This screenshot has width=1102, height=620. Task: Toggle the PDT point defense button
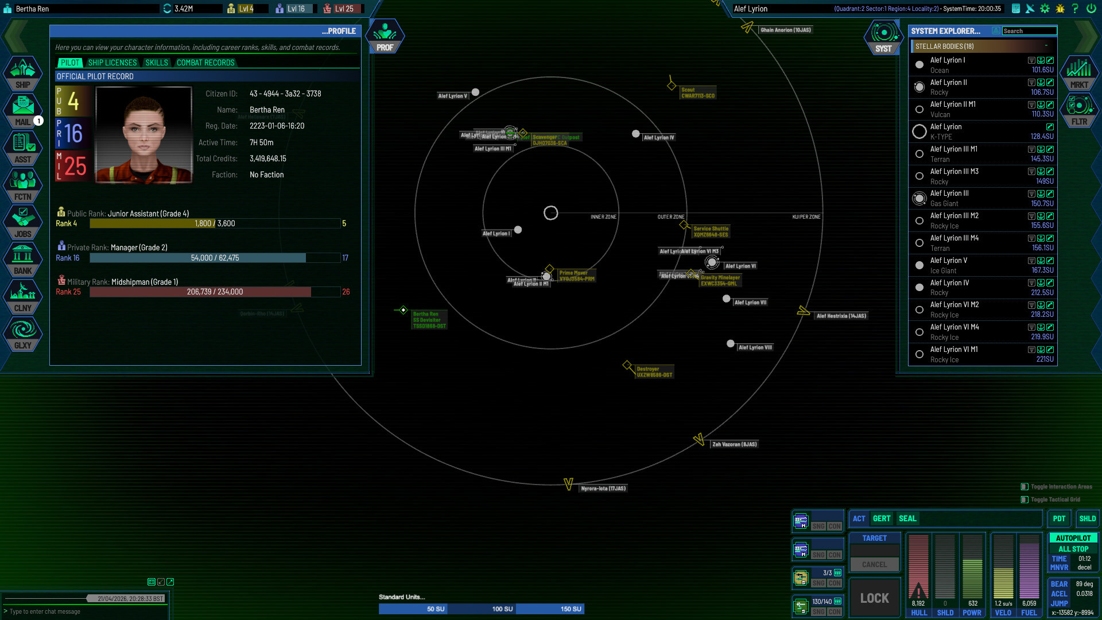point(1059,519)
